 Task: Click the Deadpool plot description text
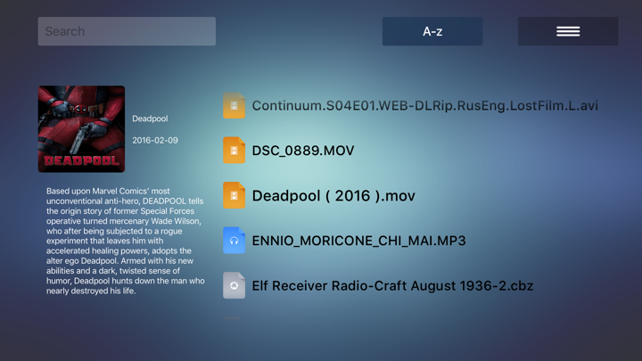point(126,241)
